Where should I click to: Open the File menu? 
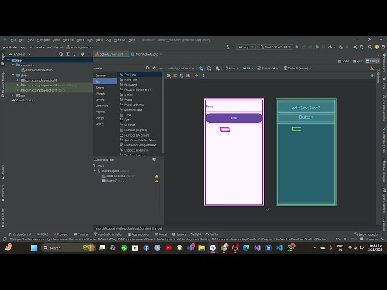click(x=13, y=40)
